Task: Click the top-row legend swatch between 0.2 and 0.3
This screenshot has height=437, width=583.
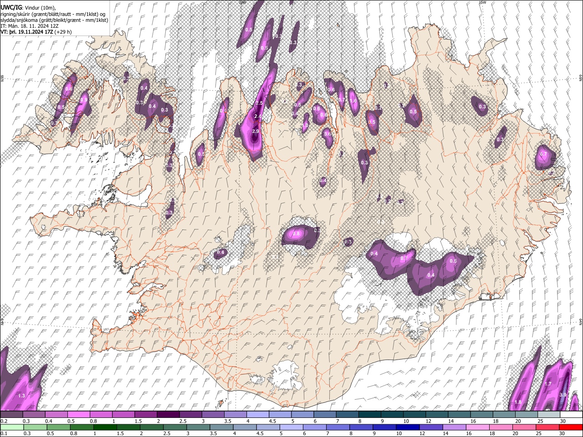Action: click(11, 414)
